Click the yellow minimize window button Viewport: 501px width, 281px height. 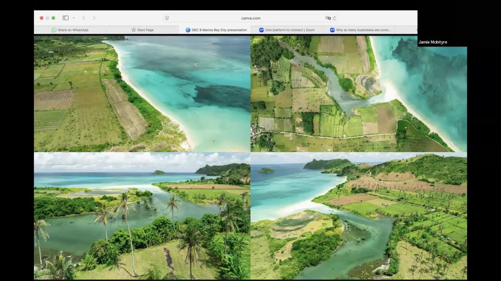[47, 18]
